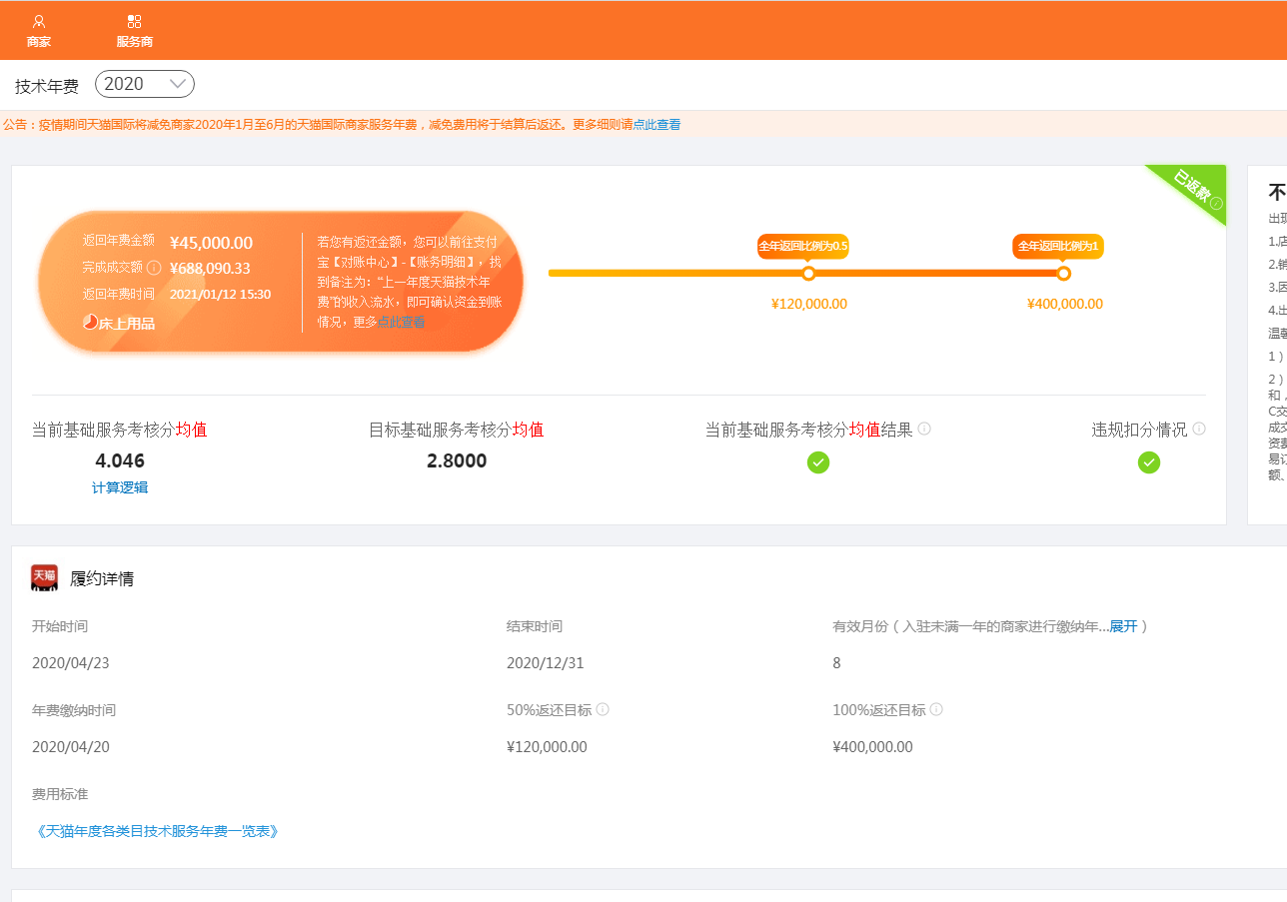Click info icon on 已返款 ribbon
The height and width of the screenshot is (902, 1287).
click(x=1216, y=204)
